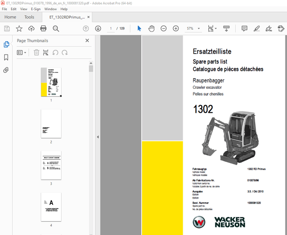287x235 pixels.
Task: Go to previous page arrow
Action: [86, 29]
